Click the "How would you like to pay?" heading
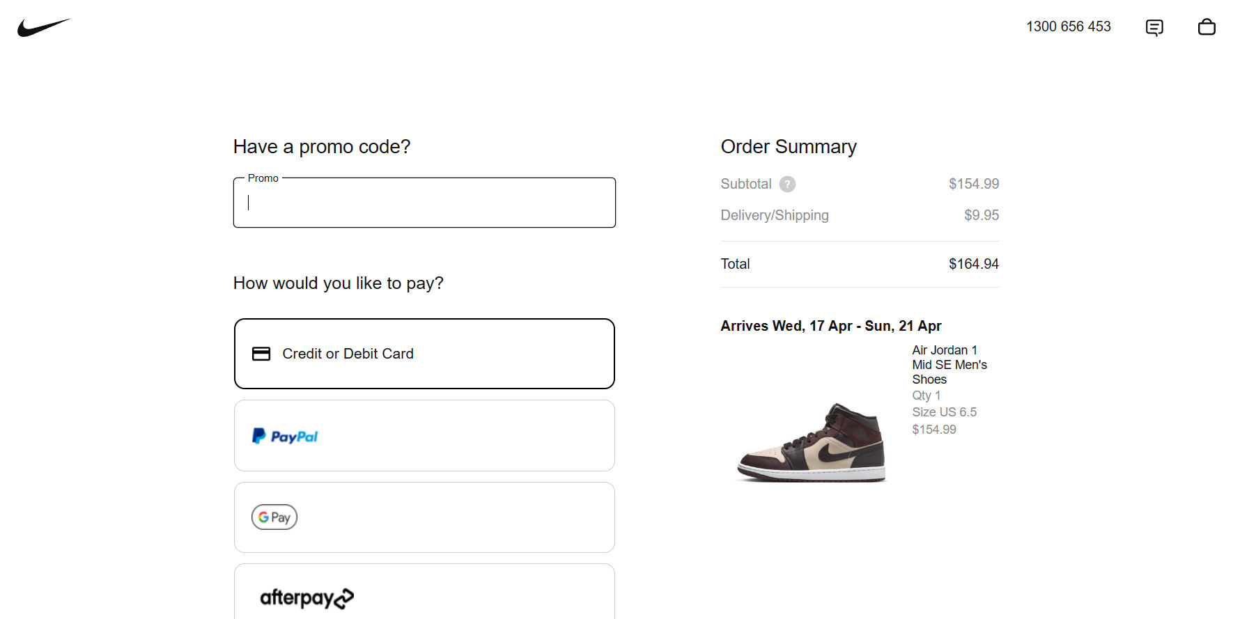The width and height of the screenshot is (1233, 619). click(x=338, y=283)
